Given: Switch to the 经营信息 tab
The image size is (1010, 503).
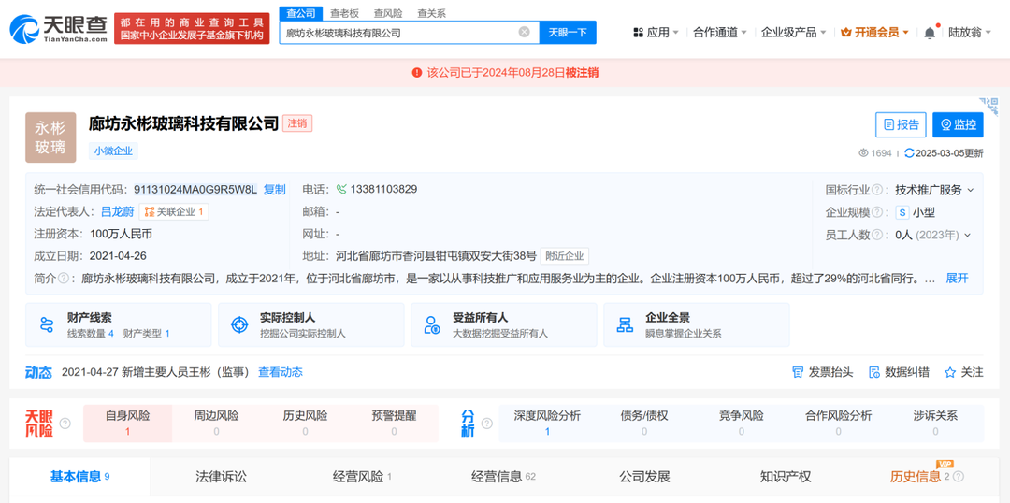Looking at the screenshot, I should click(503, 477).
